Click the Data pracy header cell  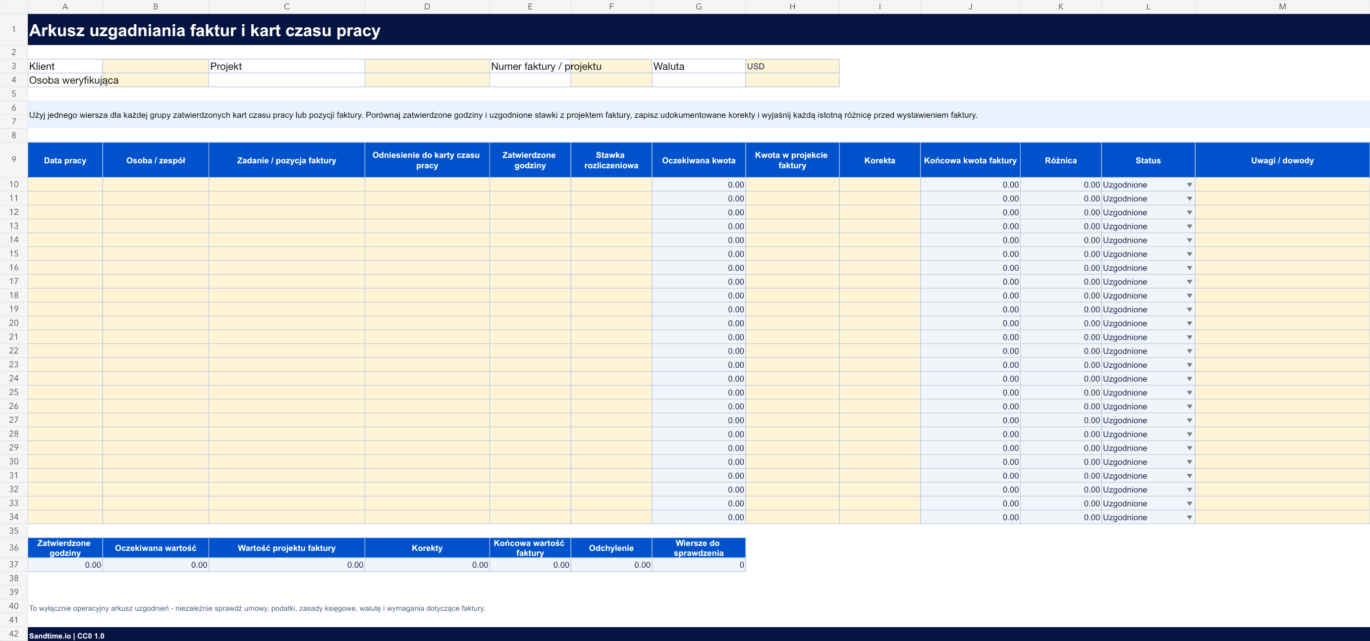pyautogui.click(x=65, y=160)
